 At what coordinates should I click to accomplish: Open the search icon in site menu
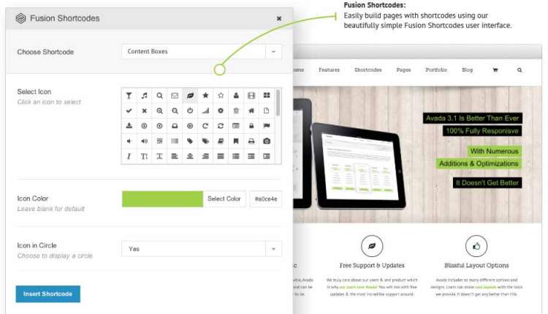coord(520,70)
